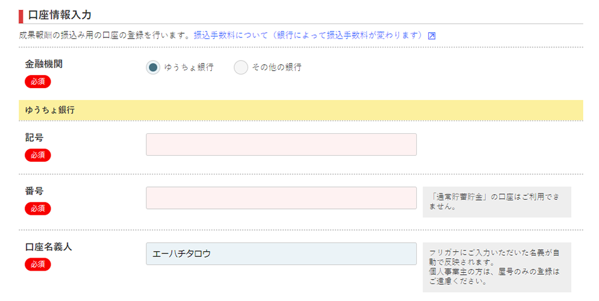
Task: Click the 必須 badge under 記号
Action: (x=38, y=155)
